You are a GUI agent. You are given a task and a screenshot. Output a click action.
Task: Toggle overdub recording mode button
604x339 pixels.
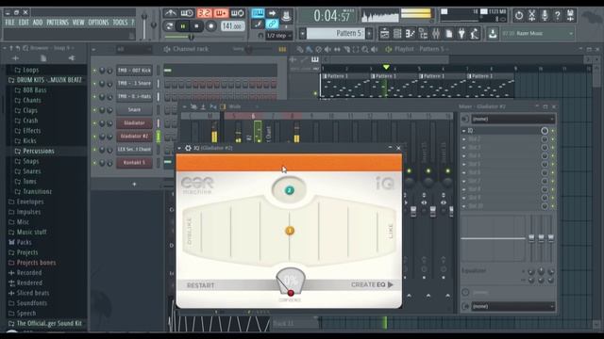(x=221, y=13)
